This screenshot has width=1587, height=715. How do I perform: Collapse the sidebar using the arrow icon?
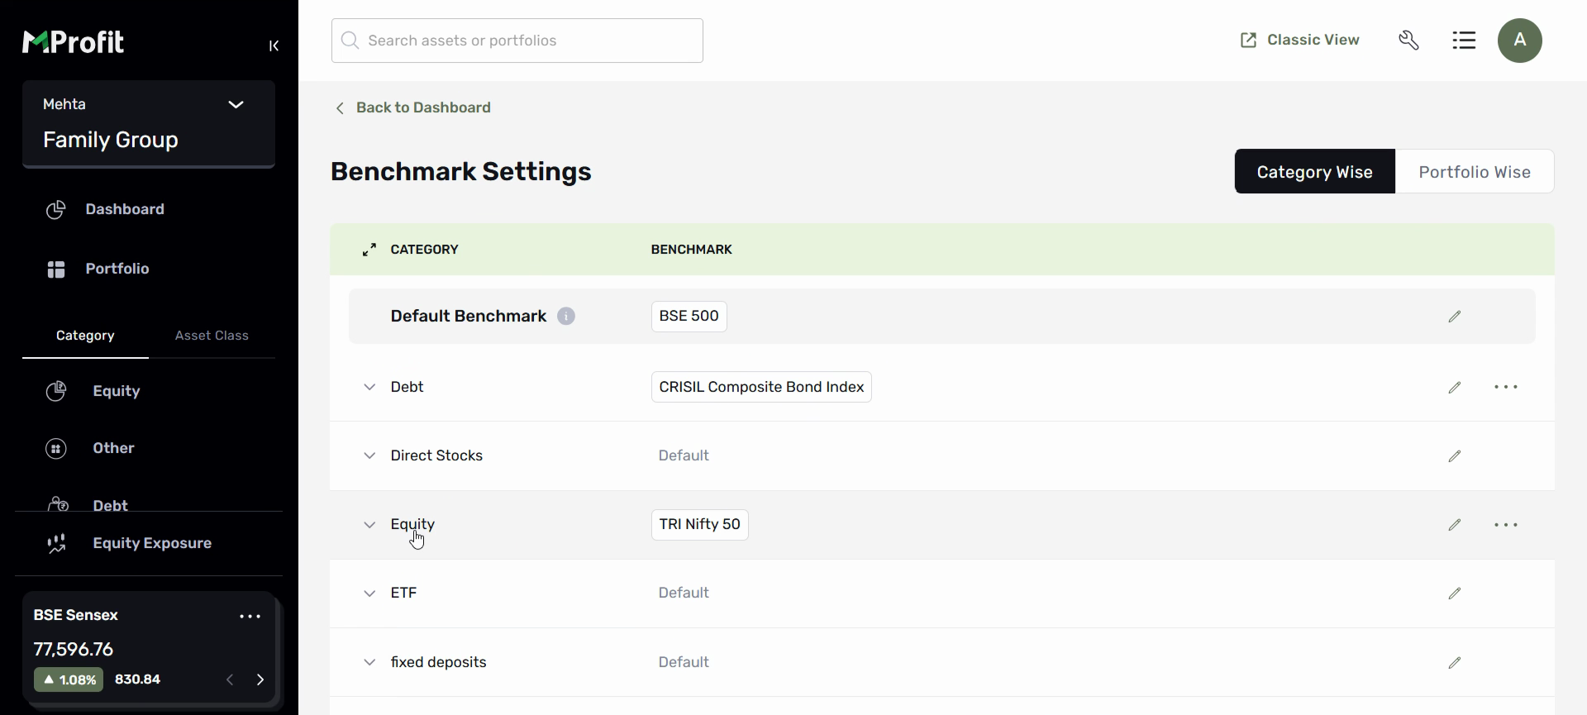coord(274,45)
